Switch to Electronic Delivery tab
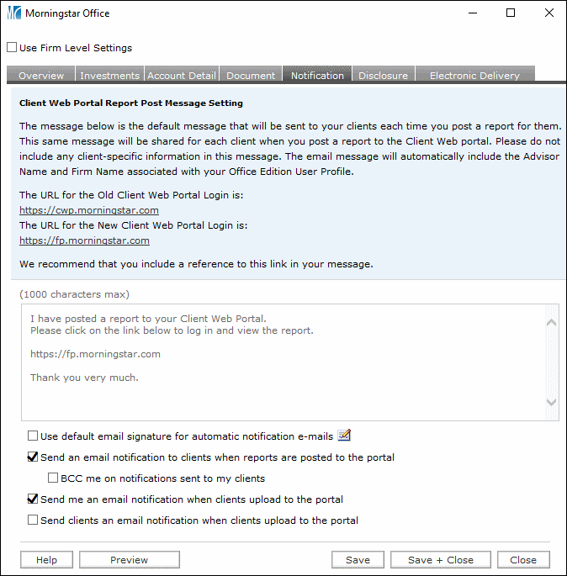 pyautogui.click(x=474, y=75)
